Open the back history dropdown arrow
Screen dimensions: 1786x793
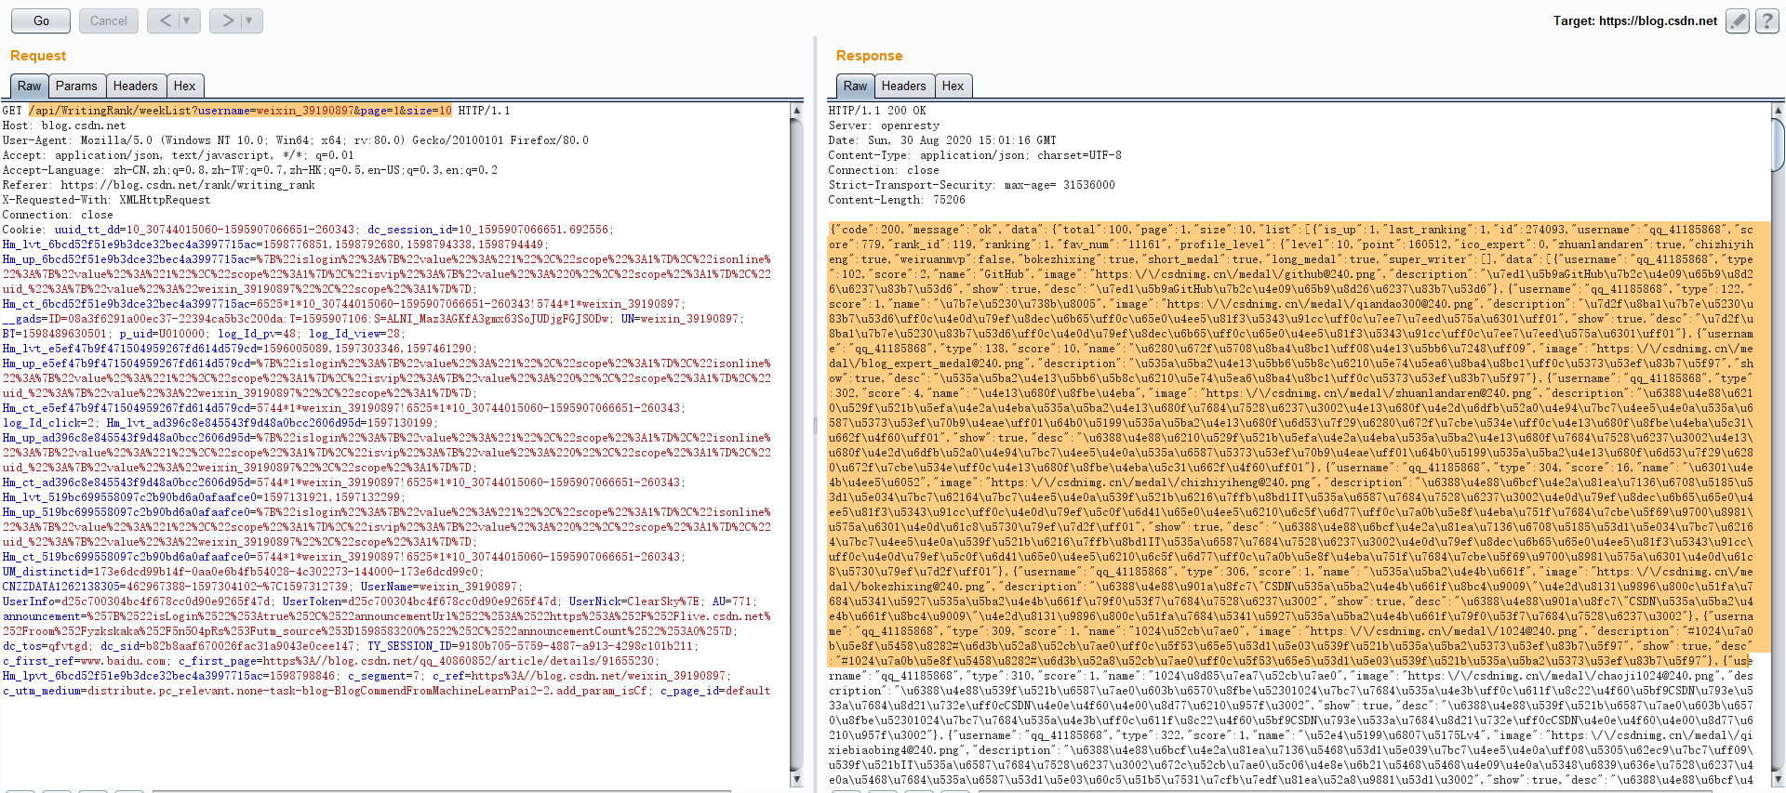click(187, 20)
